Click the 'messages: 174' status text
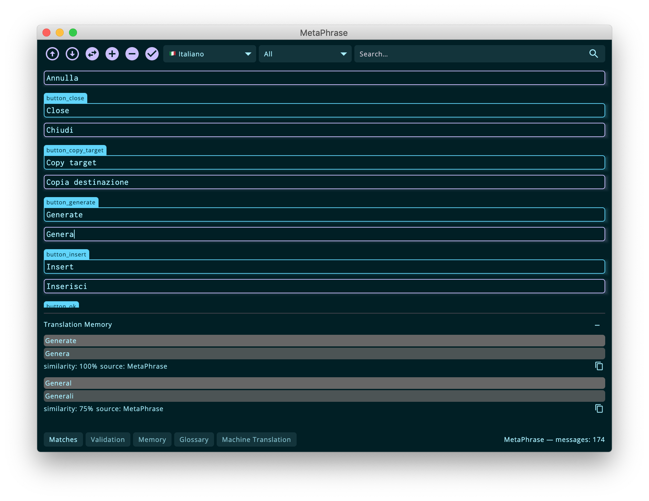This screenshot has width=649, height=501. (x=580, y=440)
